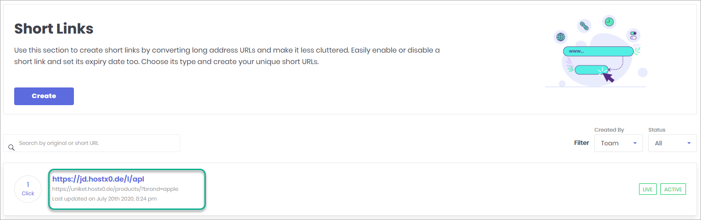Click the toggle switches icon in illustration
The width and height of the screenshot is (701, 220).
(633, 35)
